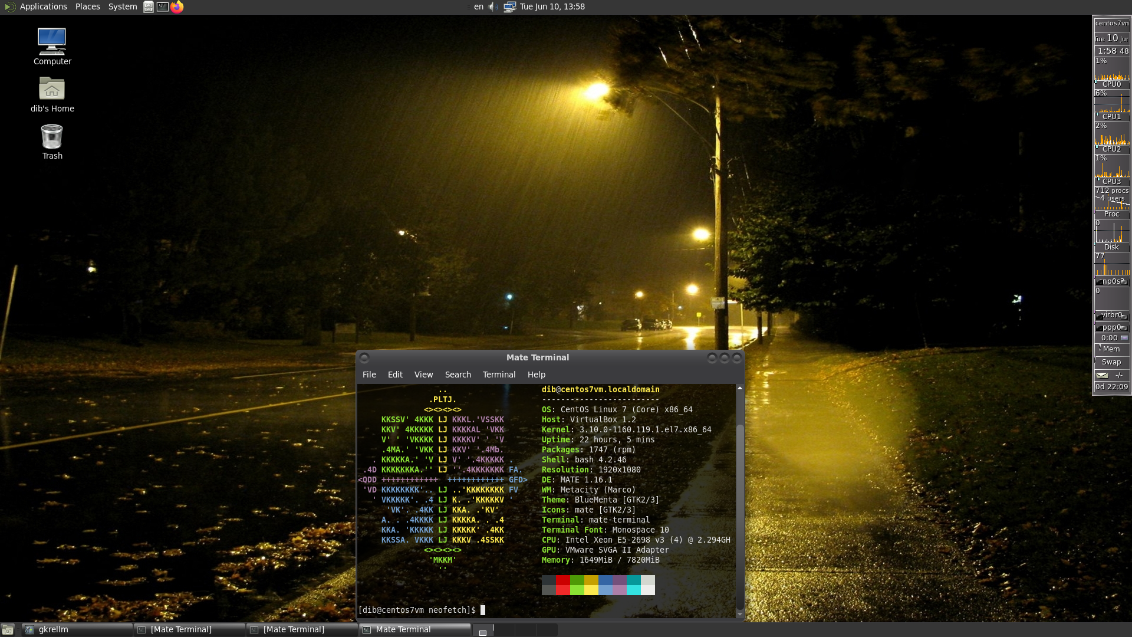Click the Disk panel label in gkrellm

pos(1112,247)
